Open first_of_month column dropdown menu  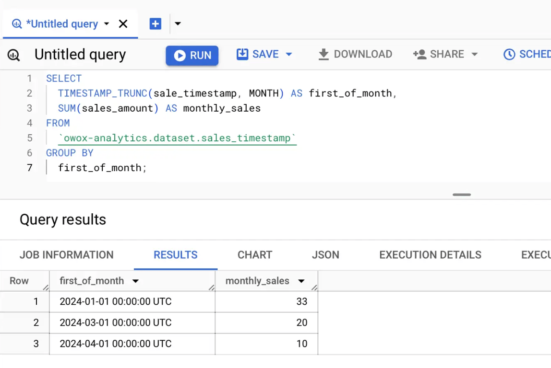click(x=136, y=281)
